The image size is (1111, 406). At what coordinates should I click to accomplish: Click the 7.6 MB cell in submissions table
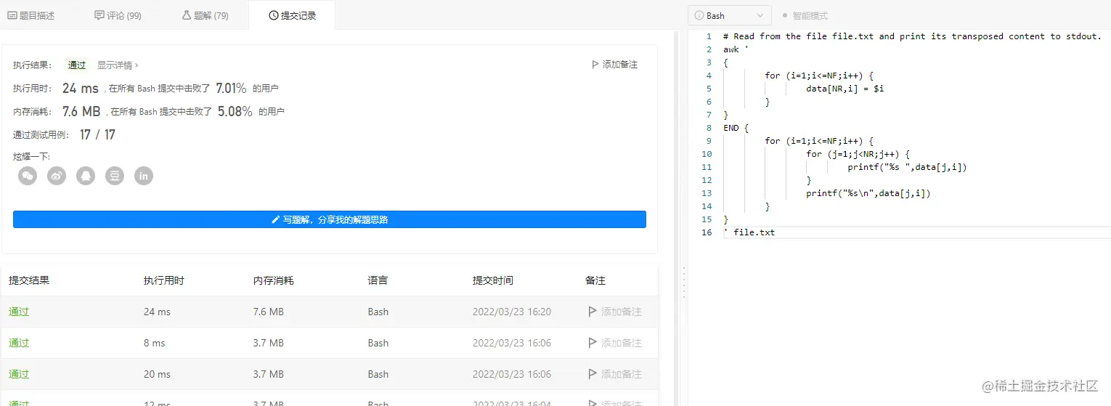[269, 312]
